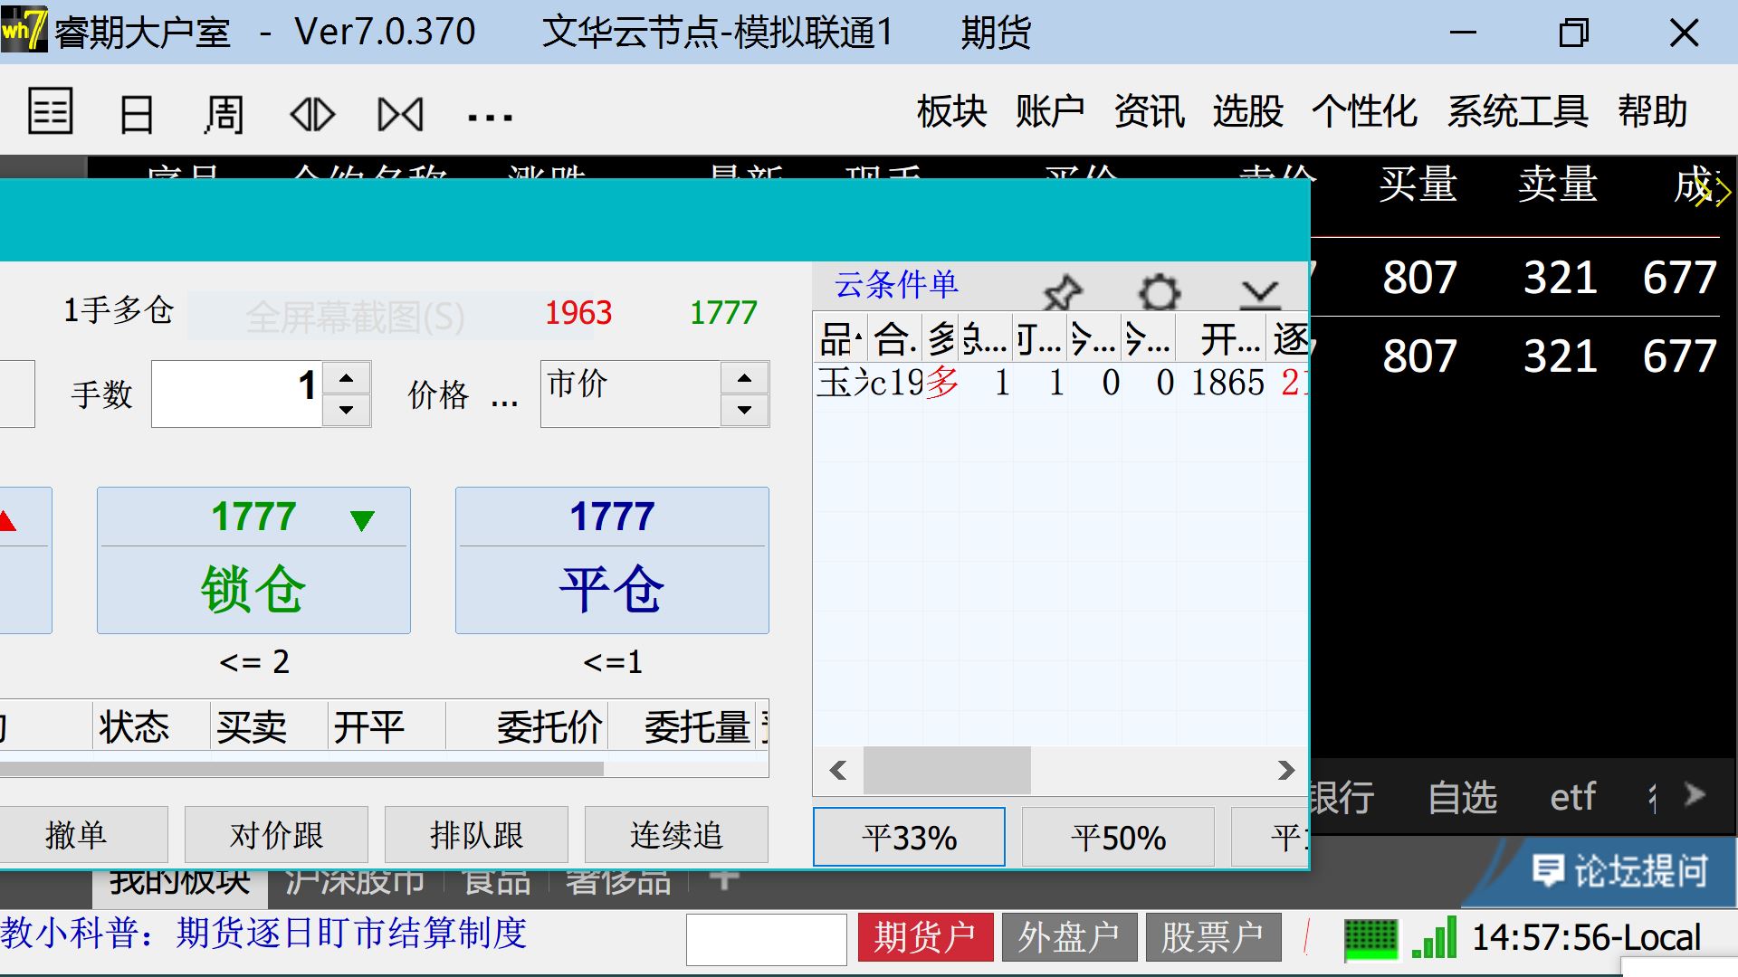
Task: Click the 锁仓 button
Action: click(x=253, y=561)
